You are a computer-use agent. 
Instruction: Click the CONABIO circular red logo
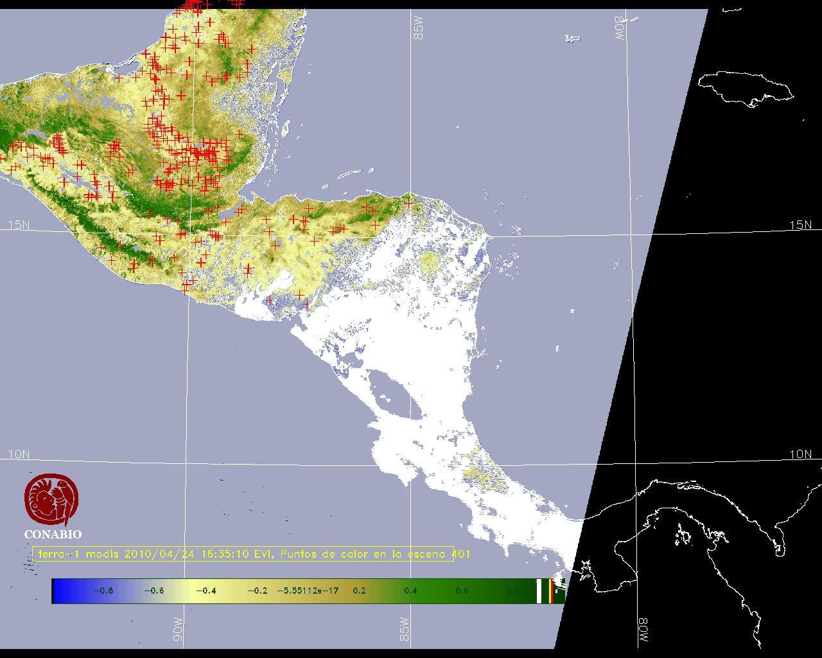pyautogui.click(x=51, y=500)
